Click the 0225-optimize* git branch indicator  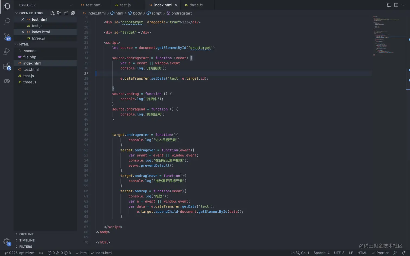(x=20, y=253)
